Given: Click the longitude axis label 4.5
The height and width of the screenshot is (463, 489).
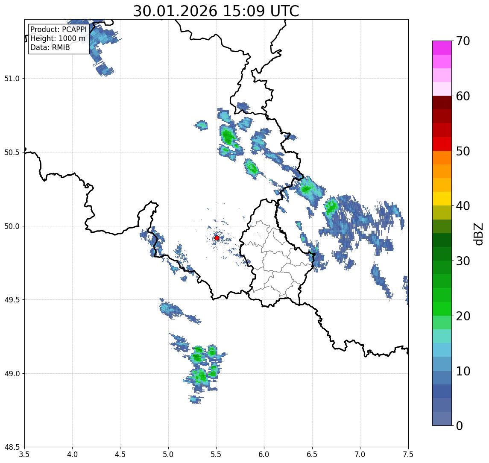Looking at the screenshot, I should pos(120,454).
